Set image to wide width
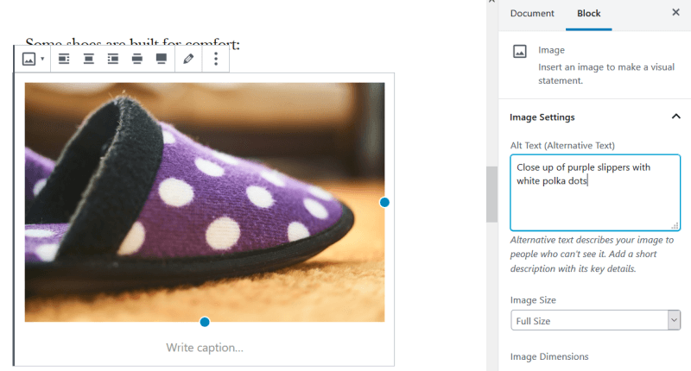The width and height of the screenshot is (691, 371). click(x=137, y=59)
